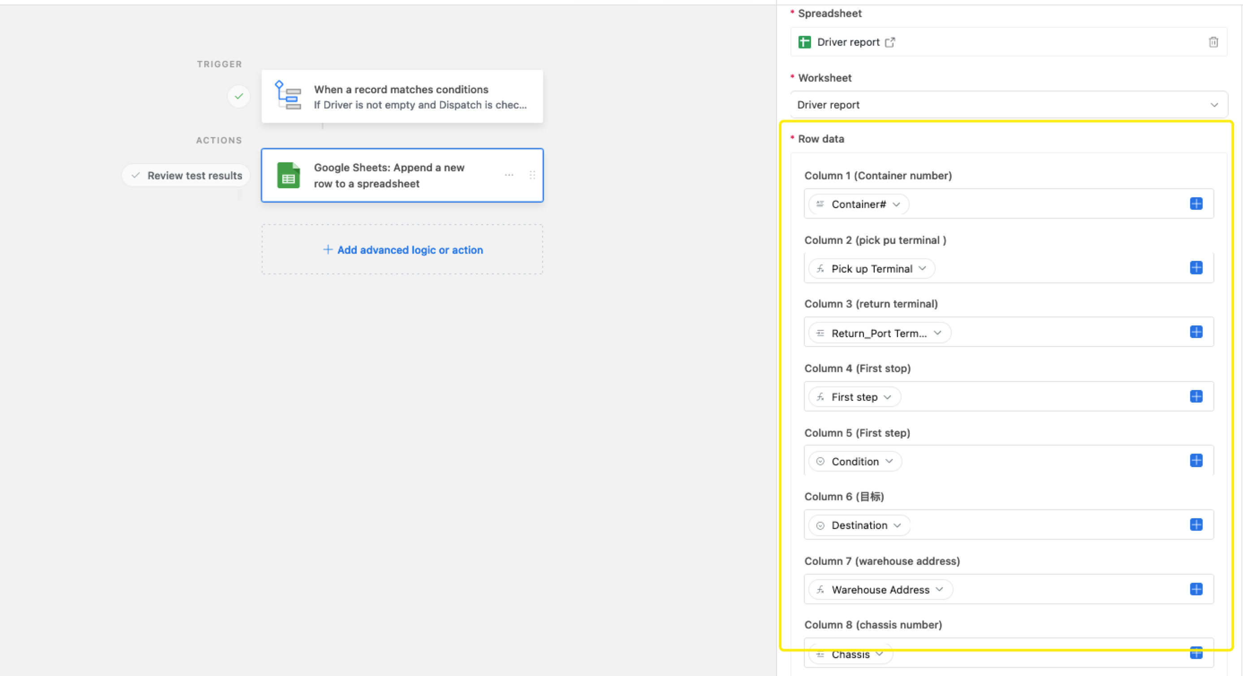
Task: Open the Worksheet Driver report dropdown
Action: (x=1009, y=105)
